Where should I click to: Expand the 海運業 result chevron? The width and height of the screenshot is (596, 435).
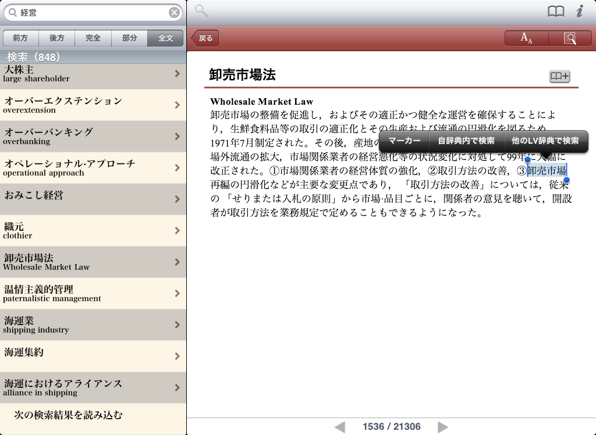(x=177, y=325)
